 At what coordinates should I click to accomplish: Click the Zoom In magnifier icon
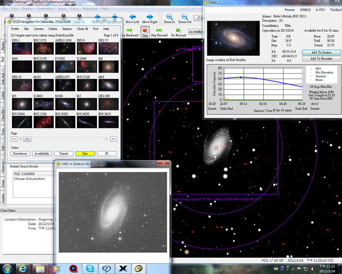pyautogui.click(x=169, y=16)
